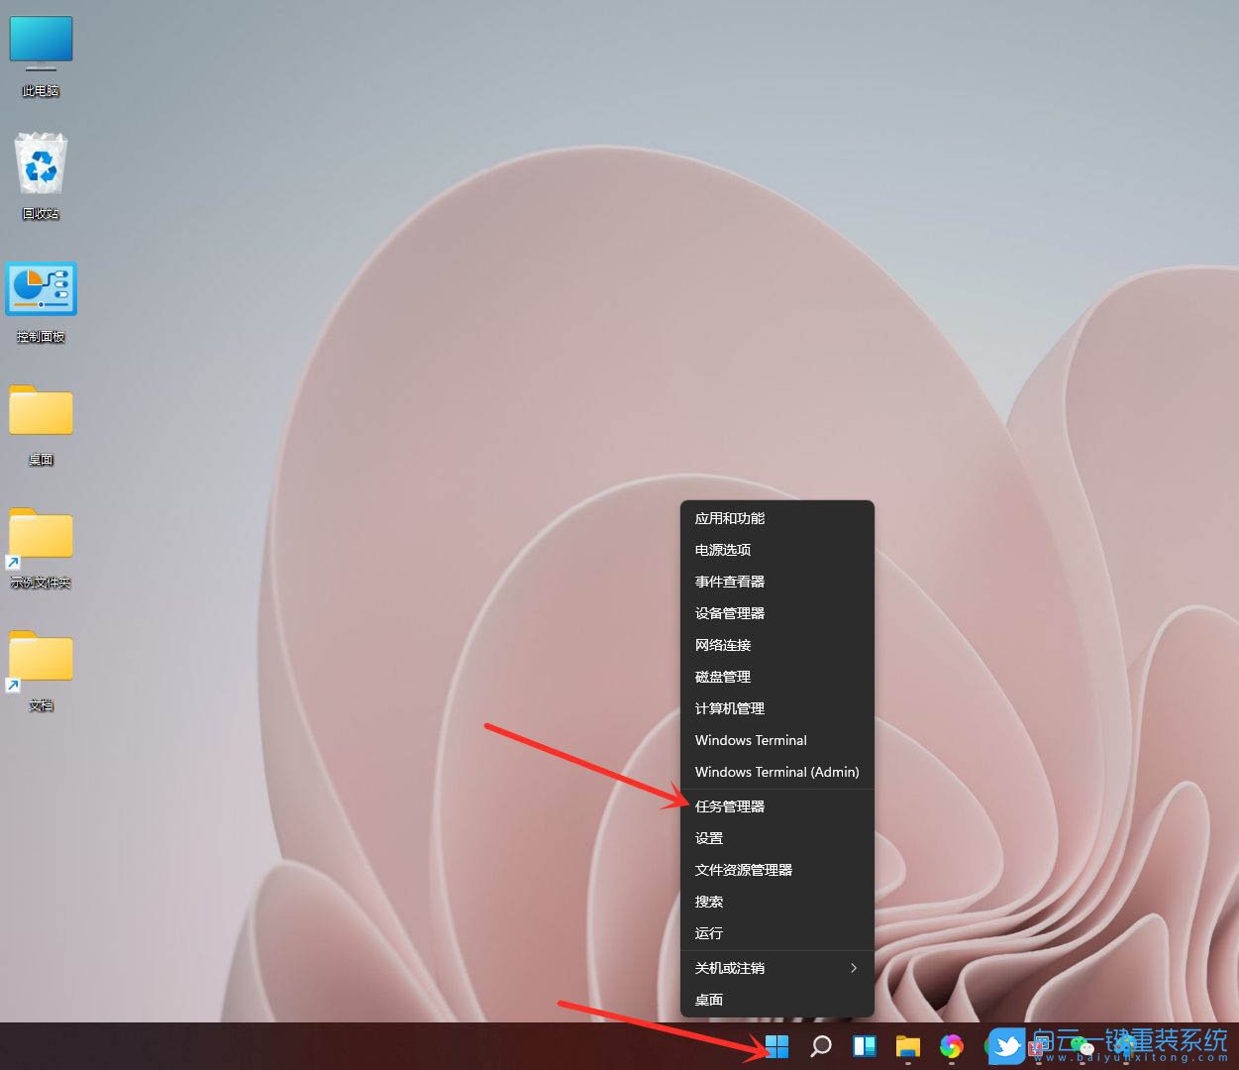This screenshot has height=1070, width=1239.
Task: Open Search from the taskbar
Action: [820, 1045]
